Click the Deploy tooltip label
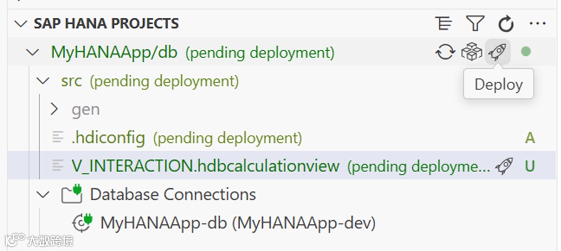Image resolution: width=561 pixels, height=251 pixels. [498, 84]
